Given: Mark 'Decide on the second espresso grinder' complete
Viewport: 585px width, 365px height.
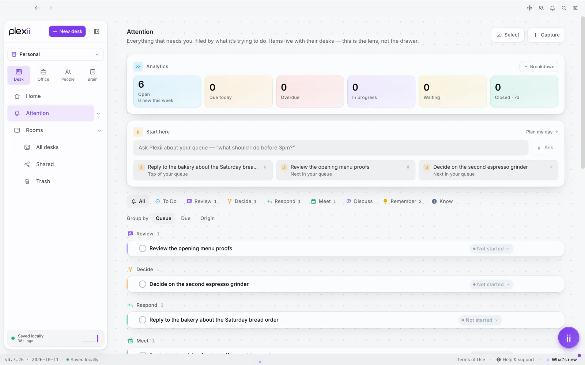Looking at the screenshot, I should pos(143,284).
